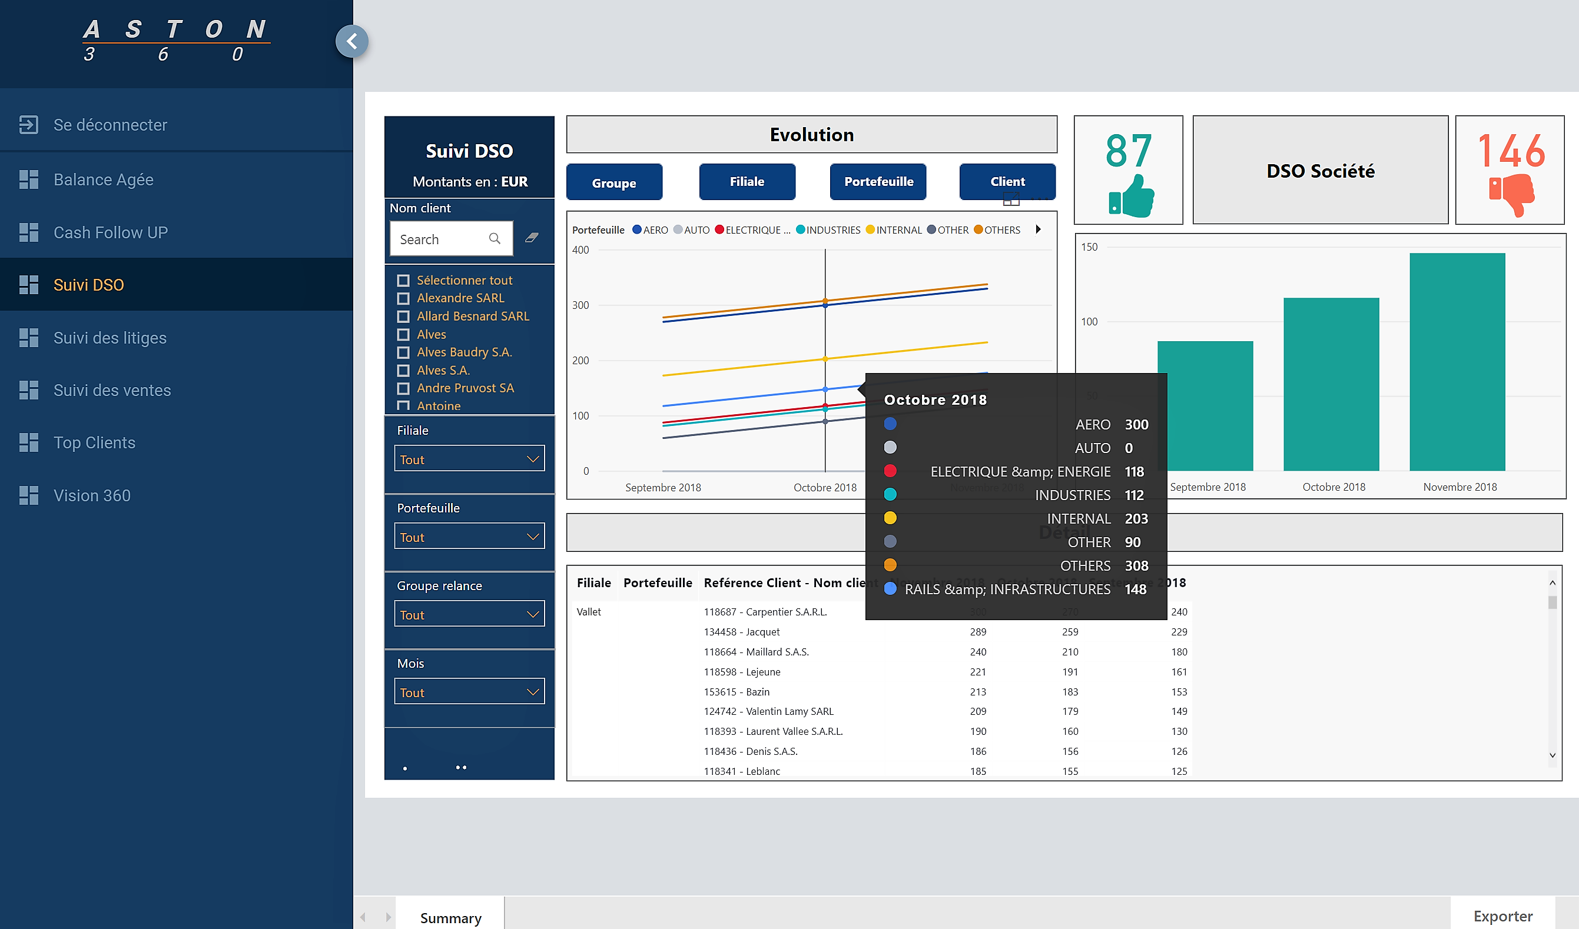Click the Se déconnecter logout icon
This screenshot has width=1579, height=929.
pyautogui.click(x=30, y=124)
